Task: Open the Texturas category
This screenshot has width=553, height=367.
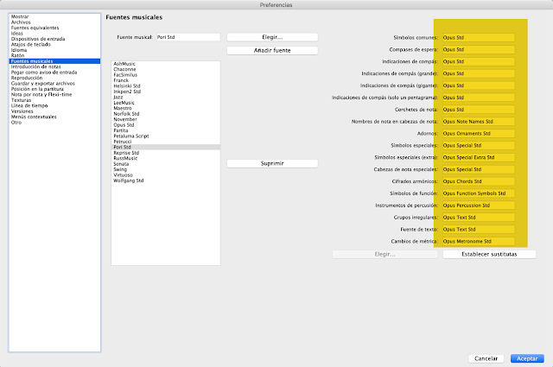Action: (21, 100)
